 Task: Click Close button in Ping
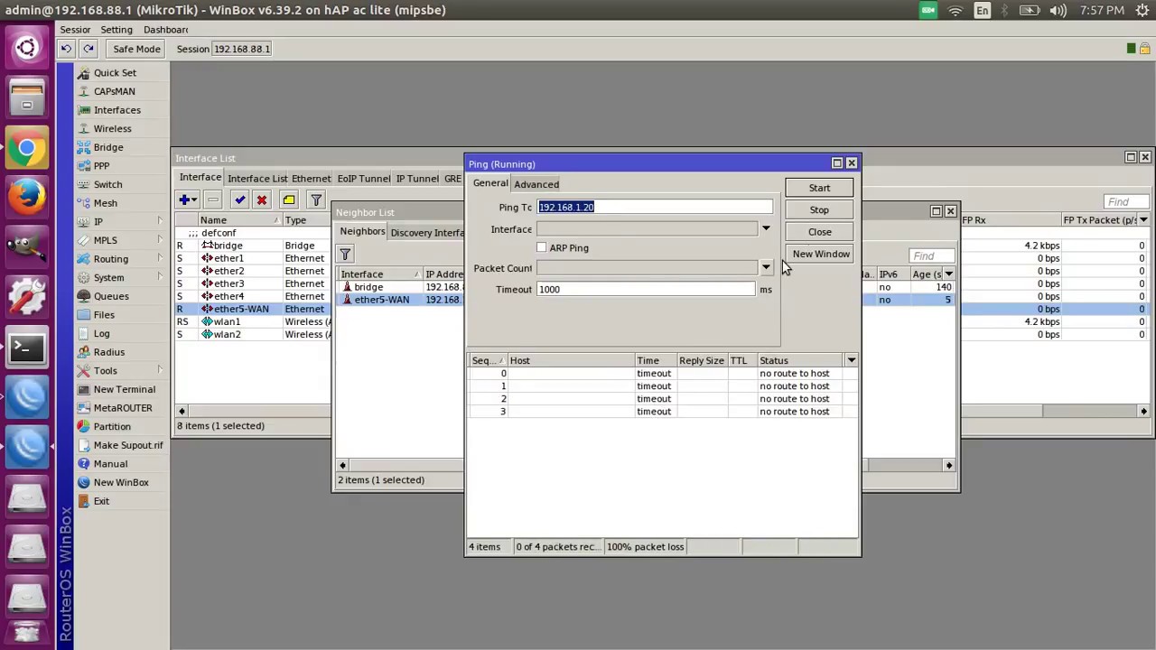pyautogui.click(x=819, y=232)
